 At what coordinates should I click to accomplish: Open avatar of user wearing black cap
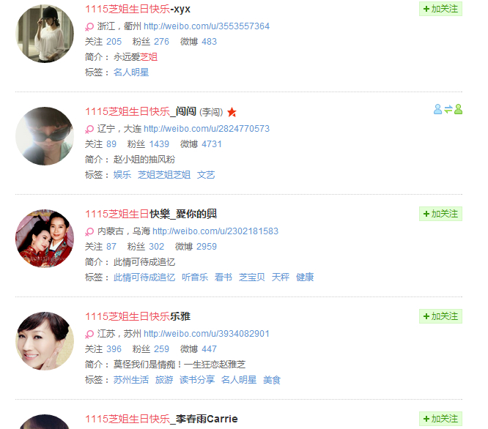(x=45, y=34)
